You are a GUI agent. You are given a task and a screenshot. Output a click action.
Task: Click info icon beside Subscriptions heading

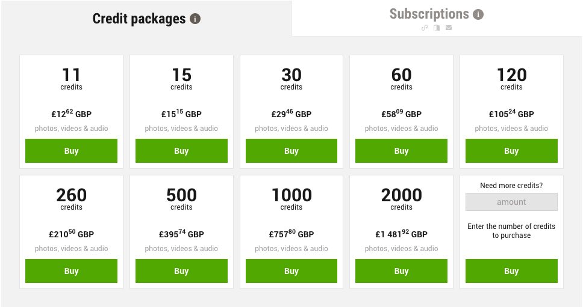(x=478, y=14)
